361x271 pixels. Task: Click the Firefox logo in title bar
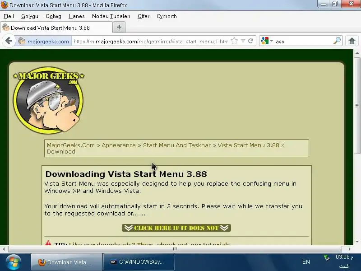(x=4, y=5)
